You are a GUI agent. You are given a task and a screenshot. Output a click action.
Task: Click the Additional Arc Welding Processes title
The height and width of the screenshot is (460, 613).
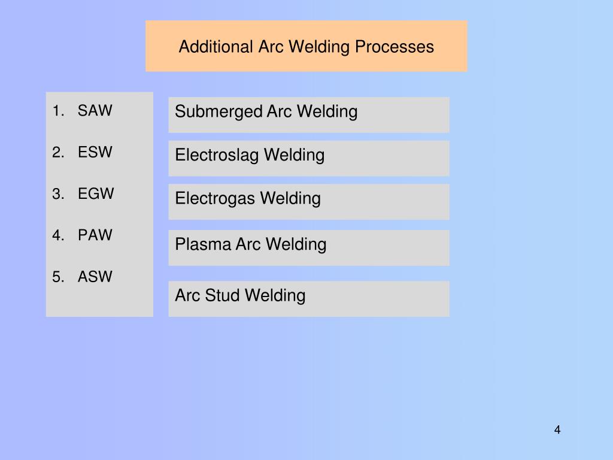(x=306, y=46)
